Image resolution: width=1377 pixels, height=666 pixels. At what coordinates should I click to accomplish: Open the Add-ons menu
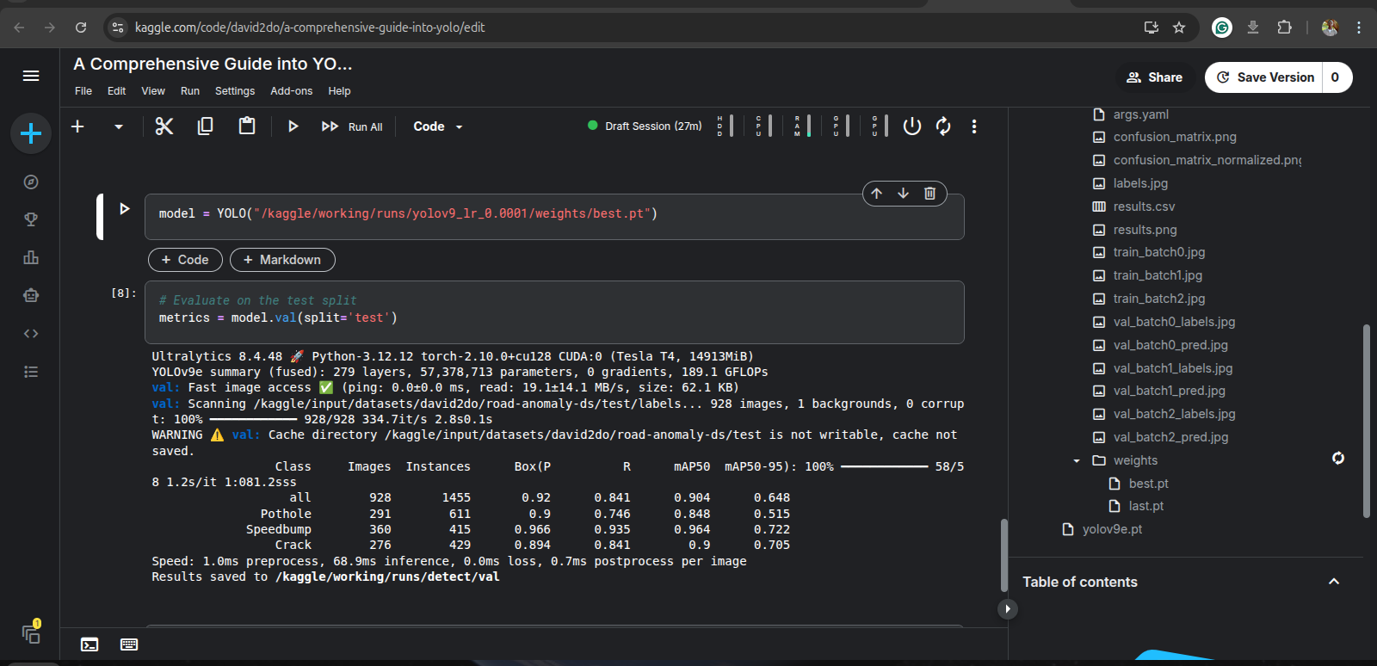point(292,91)
